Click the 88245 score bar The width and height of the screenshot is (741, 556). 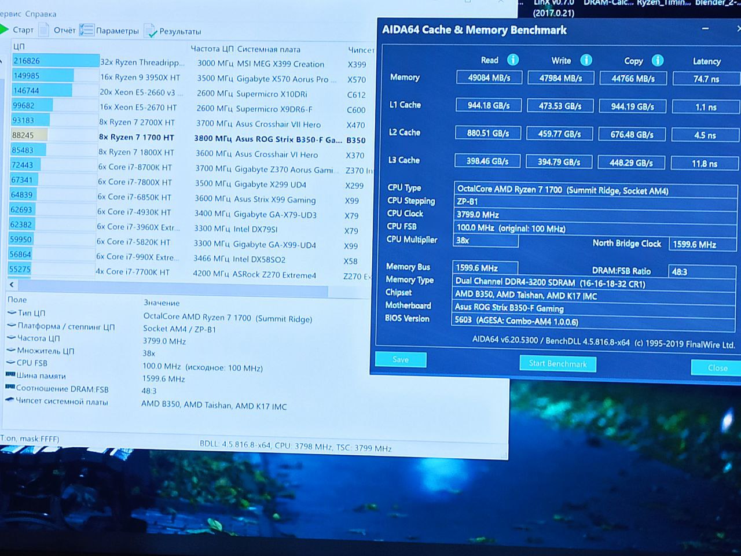click(30, 135)
